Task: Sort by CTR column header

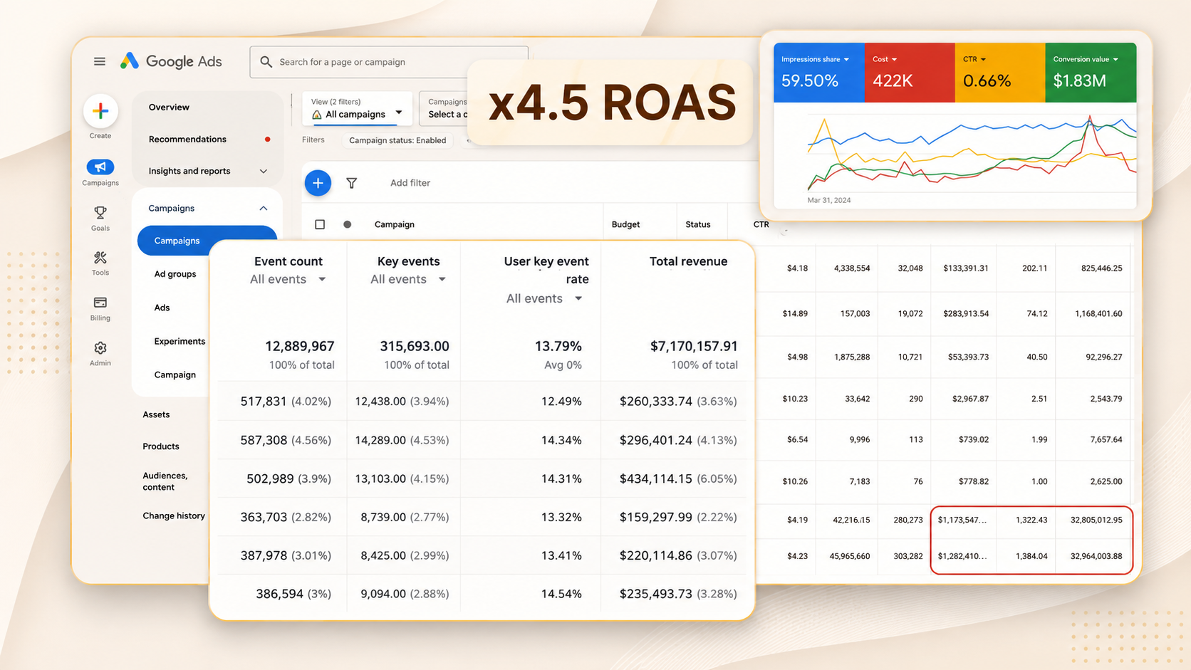Action: [x=761, y=224]
